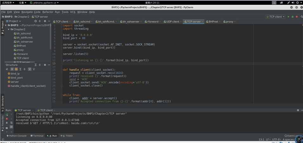Viewport: 303px width, 143px height.
Task: Switch to the proxy editor tab
Action: 229,22
